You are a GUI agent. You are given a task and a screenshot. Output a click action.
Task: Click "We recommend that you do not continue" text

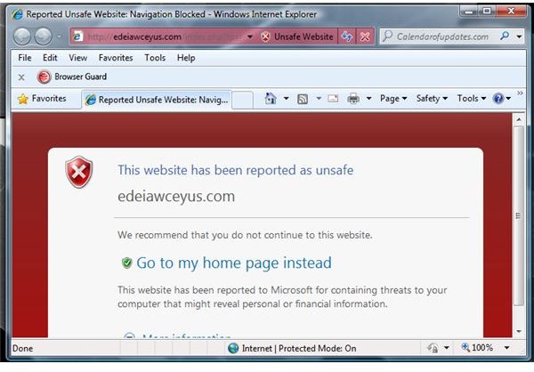pyautogui.click(x=245, y=235)
